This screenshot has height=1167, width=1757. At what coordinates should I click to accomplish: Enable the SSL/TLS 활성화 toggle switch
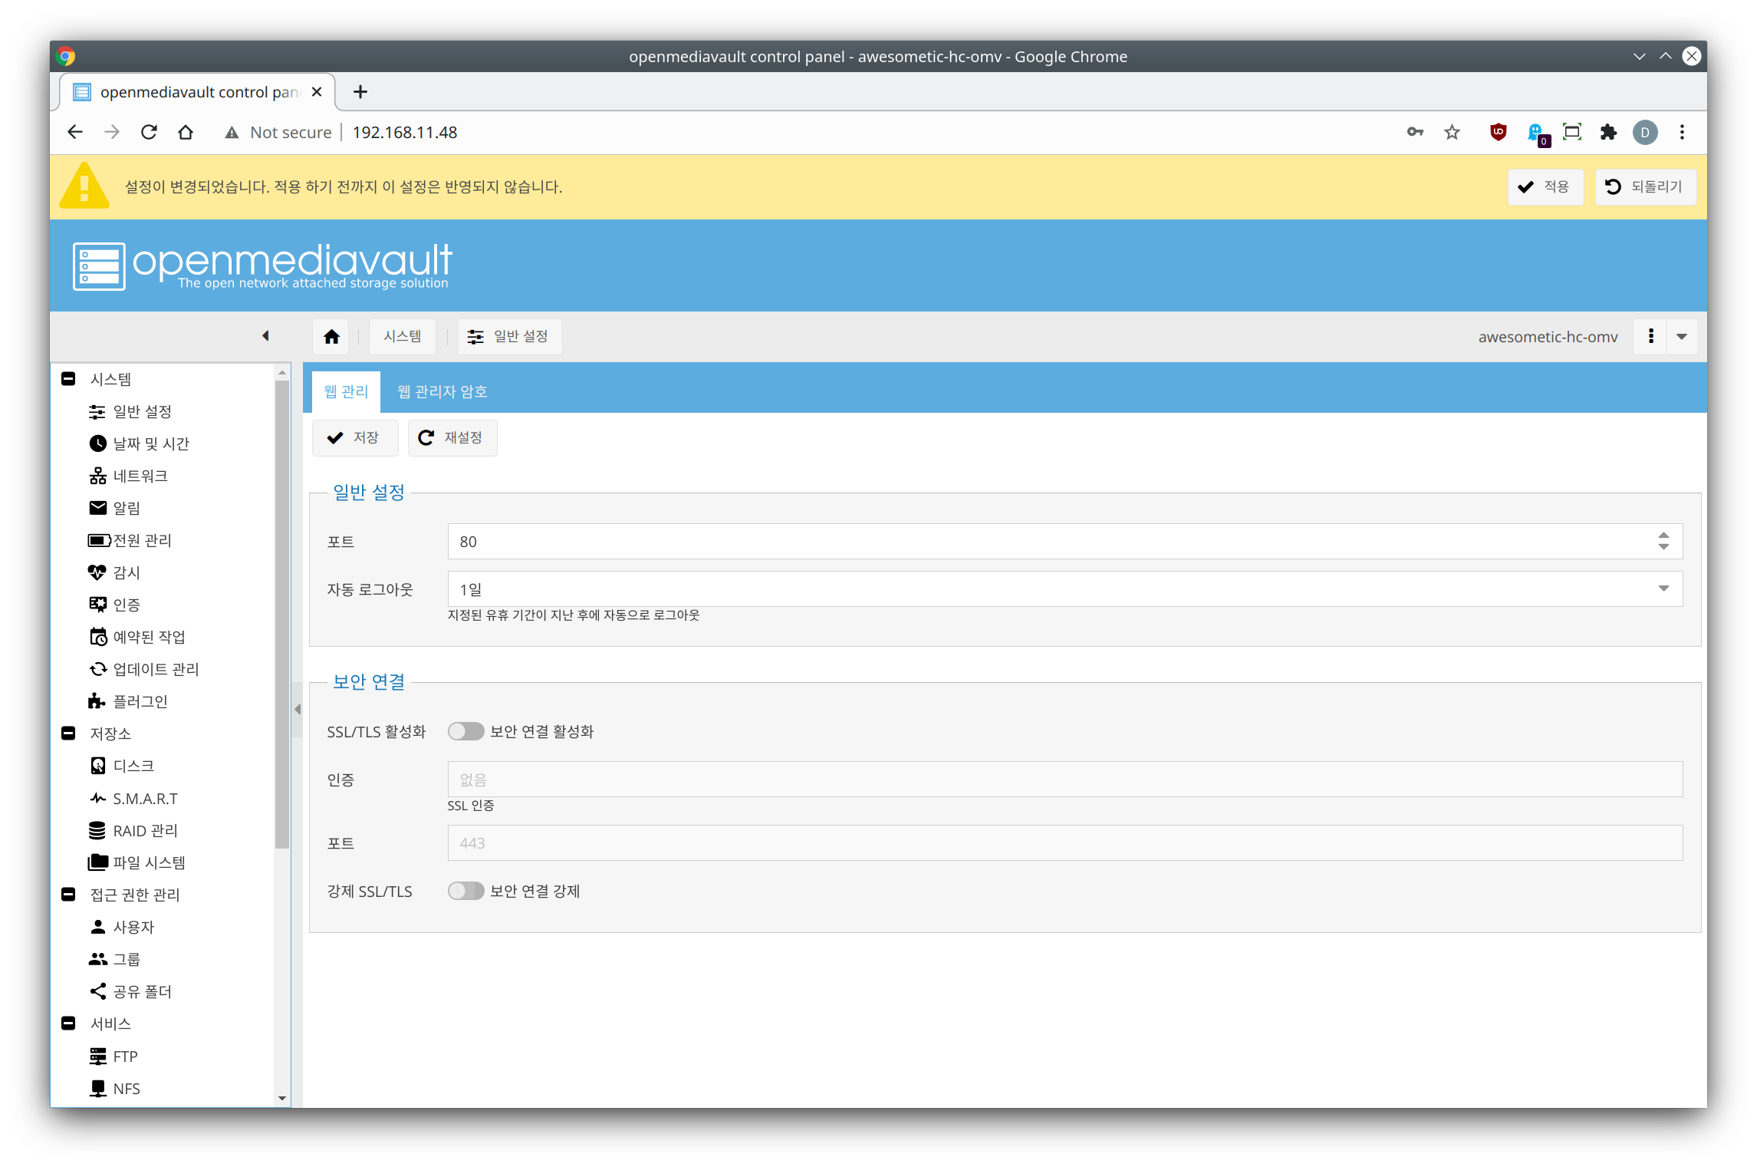466,731
